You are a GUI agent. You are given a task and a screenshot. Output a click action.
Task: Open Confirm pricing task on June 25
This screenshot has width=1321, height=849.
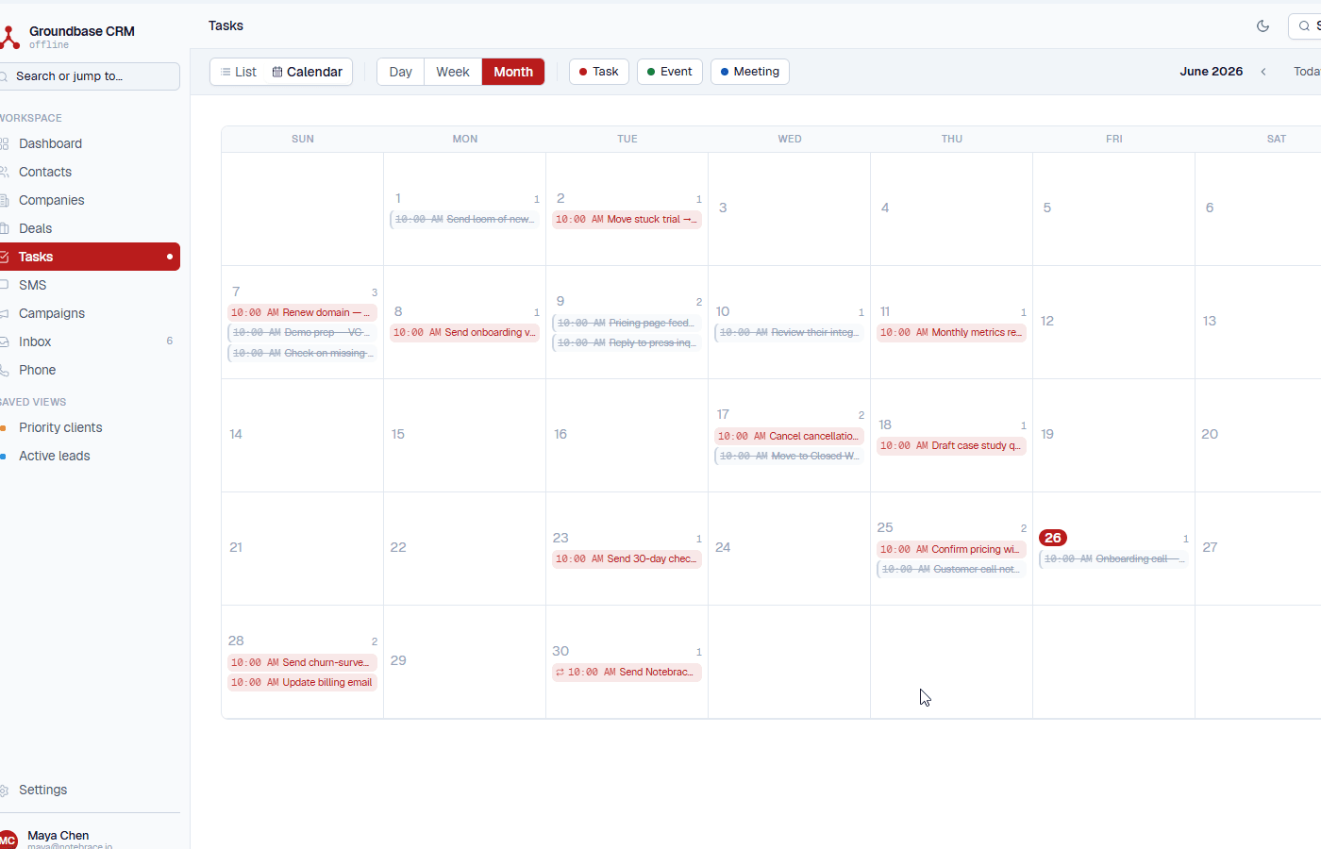951,549
